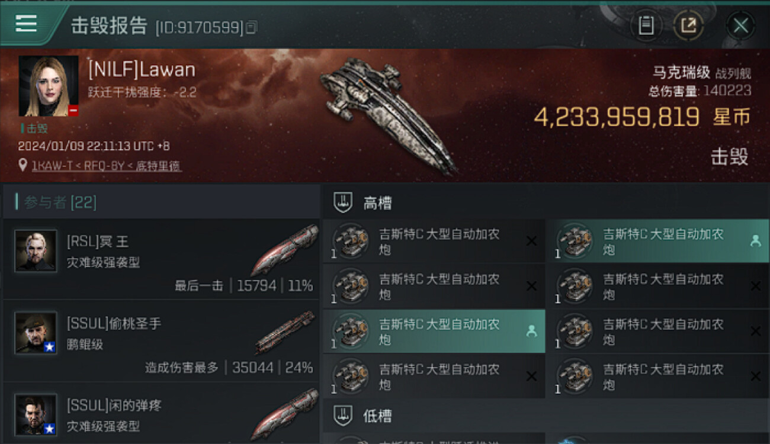The image size is (770, 444).
Task: Click the share/export icon
Action: coord(688,25)
